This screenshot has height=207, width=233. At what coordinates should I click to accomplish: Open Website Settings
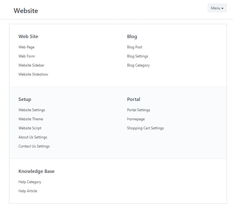coord(32,110)
